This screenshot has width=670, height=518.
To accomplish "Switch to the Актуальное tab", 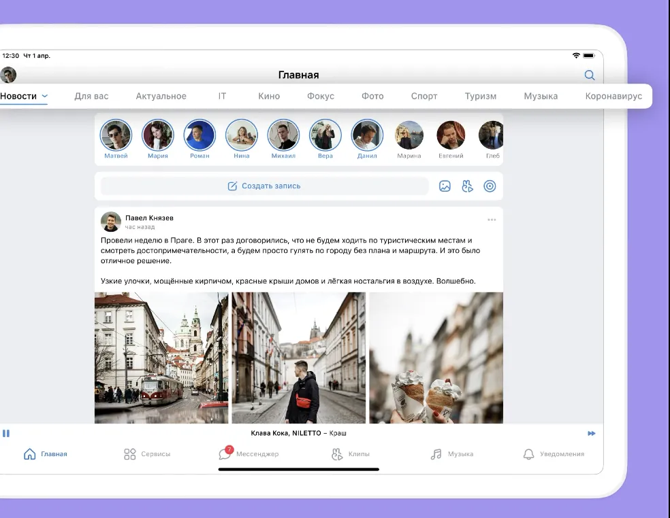I will tap(161, 96).
